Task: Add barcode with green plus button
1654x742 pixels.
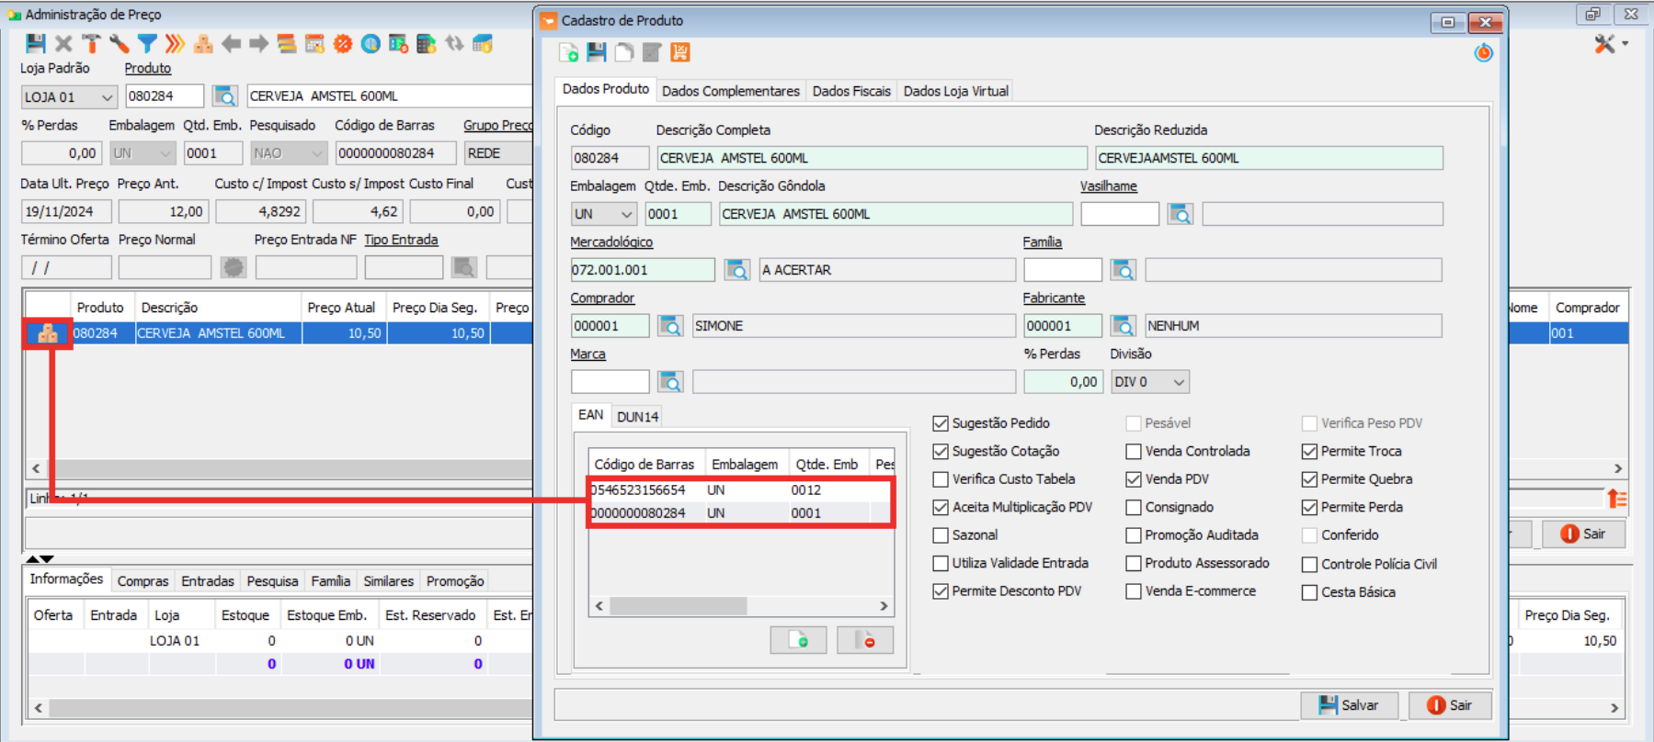Action: pyautogui.click(x=798, y=640)
